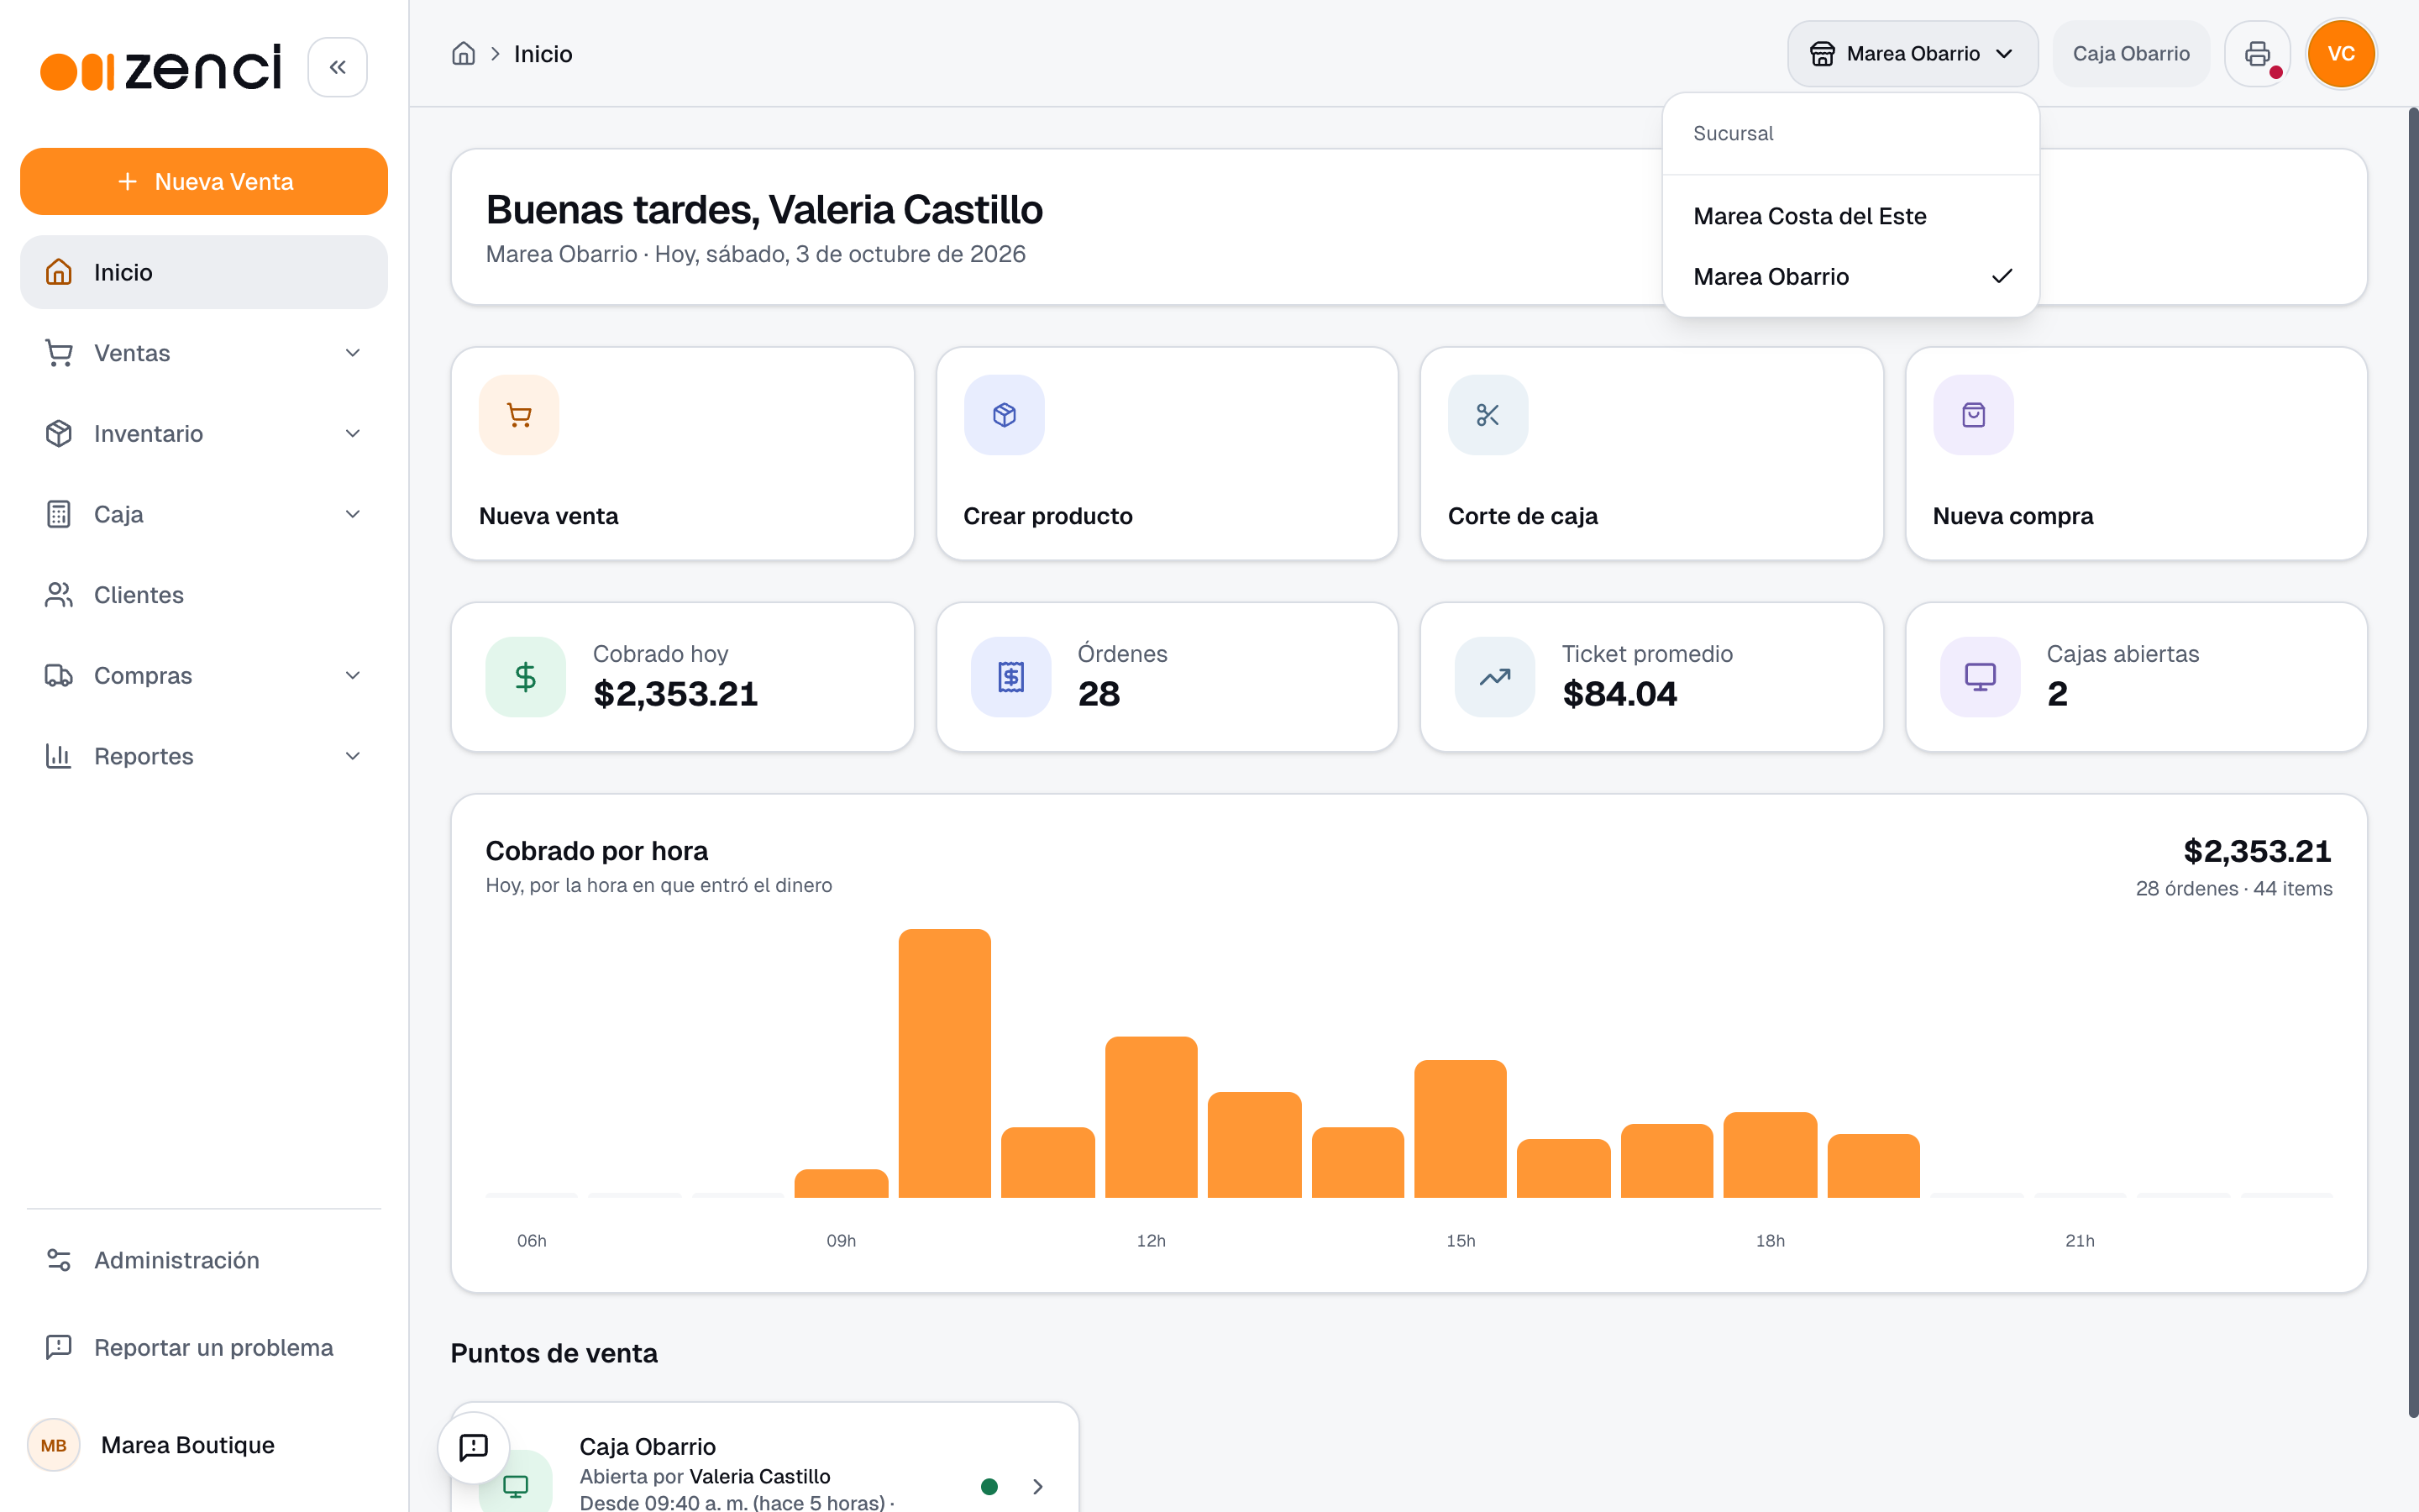This screenshot has height=1512, width=2419.
Task: Click the Crear producto box icon
Action: tap(1004, 415)
